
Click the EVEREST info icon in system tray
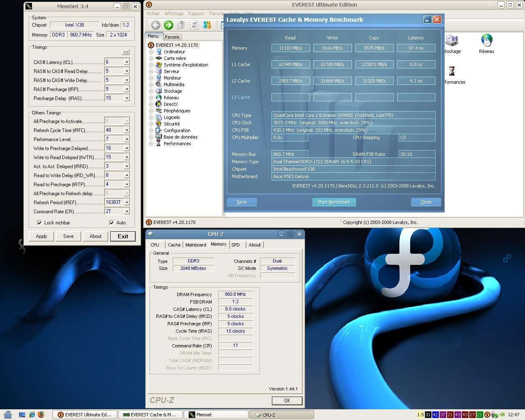(x=487, y=415)
